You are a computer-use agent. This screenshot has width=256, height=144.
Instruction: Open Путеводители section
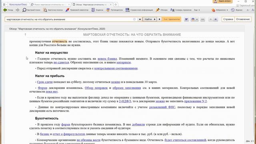click(114, 10)
